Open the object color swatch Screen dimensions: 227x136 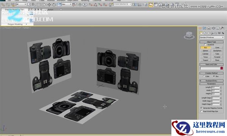click(222, 68)
